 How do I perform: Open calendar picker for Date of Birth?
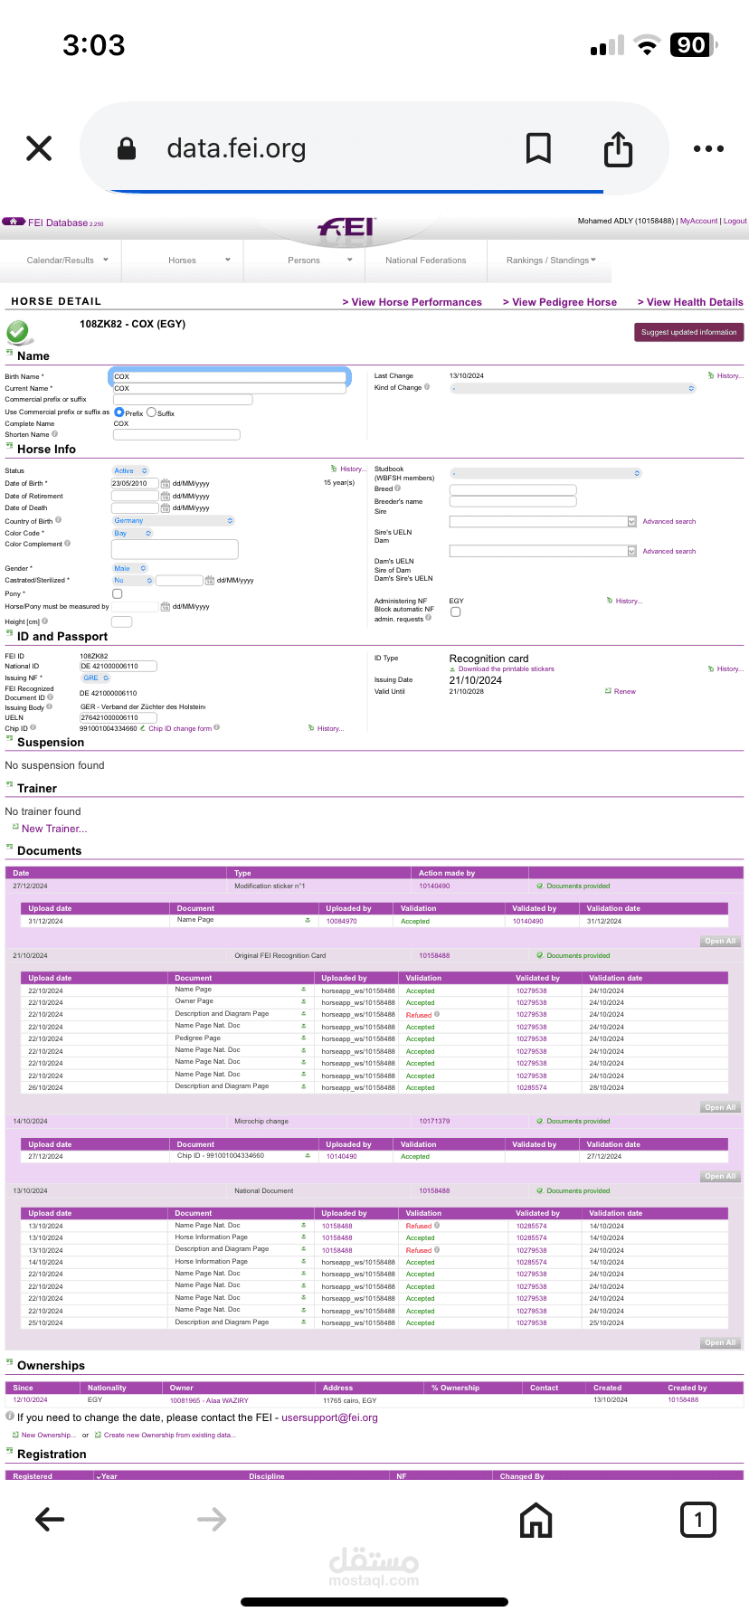click(166, 483)
